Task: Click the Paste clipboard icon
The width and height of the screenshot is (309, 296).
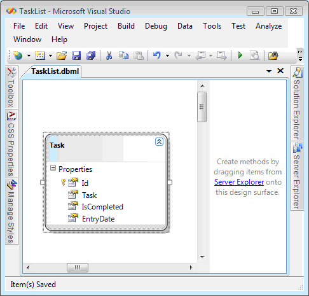Action: [139, 55]
